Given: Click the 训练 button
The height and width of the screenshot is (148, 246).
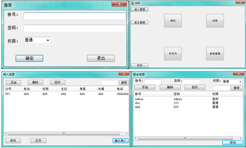Looking at the screenshot, I should [x=215, y=21].
